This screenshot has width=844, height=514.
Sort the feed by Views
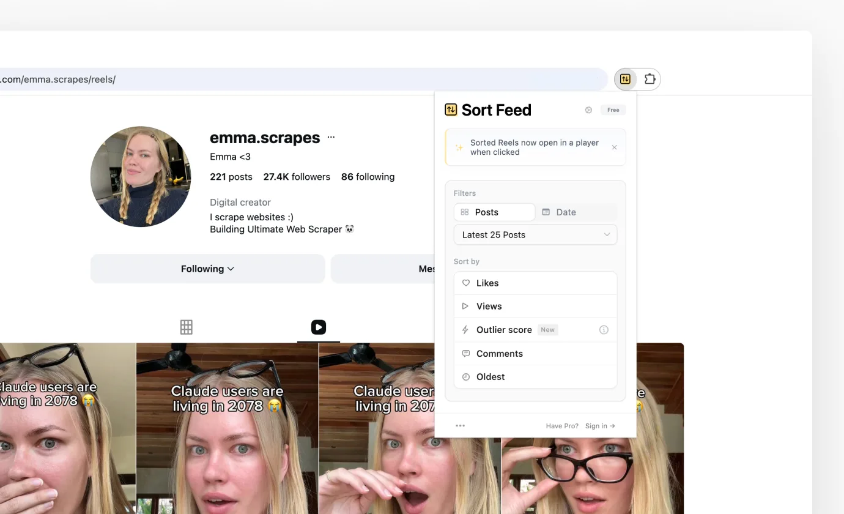pyautogui.click(x=535, y=307)
